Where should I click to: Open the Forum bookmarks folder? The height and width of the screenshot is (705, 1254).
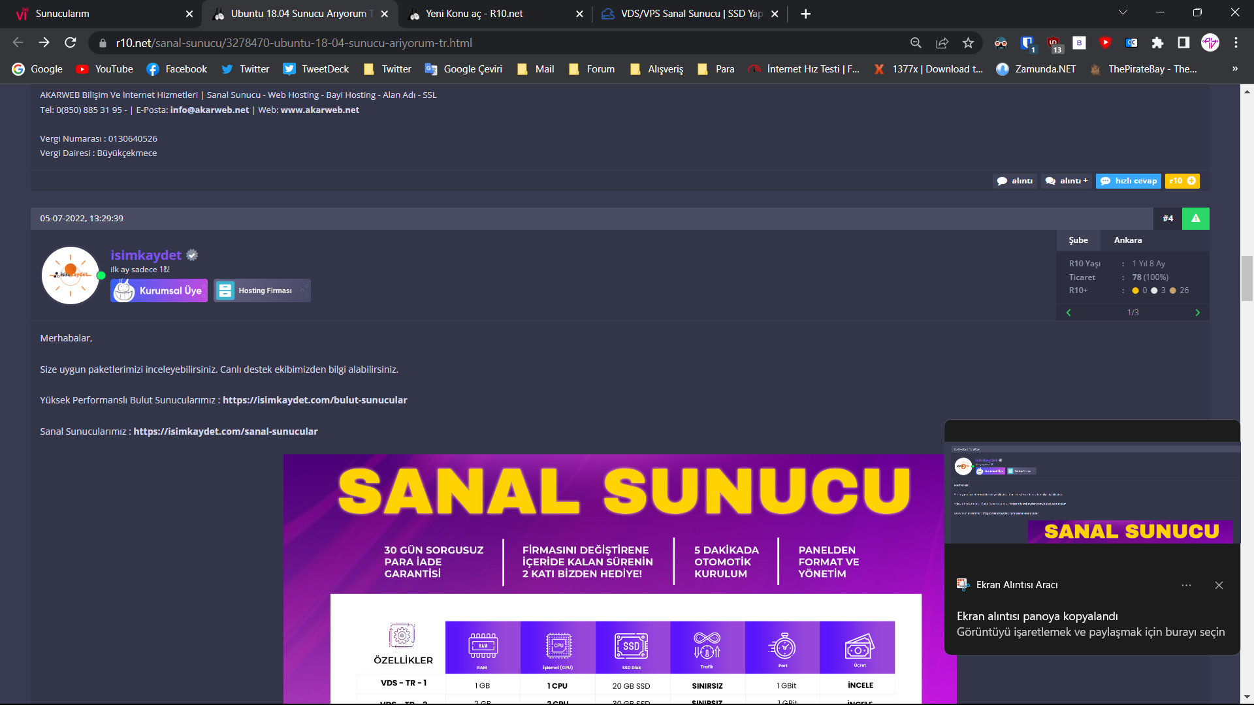tap(592, 69)
